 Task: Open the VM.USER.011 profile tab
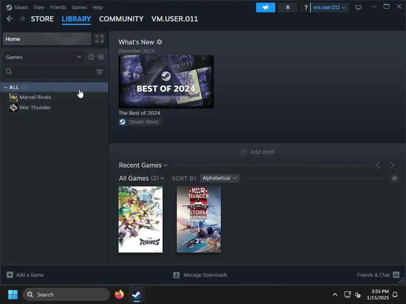(x=175, y=19)
